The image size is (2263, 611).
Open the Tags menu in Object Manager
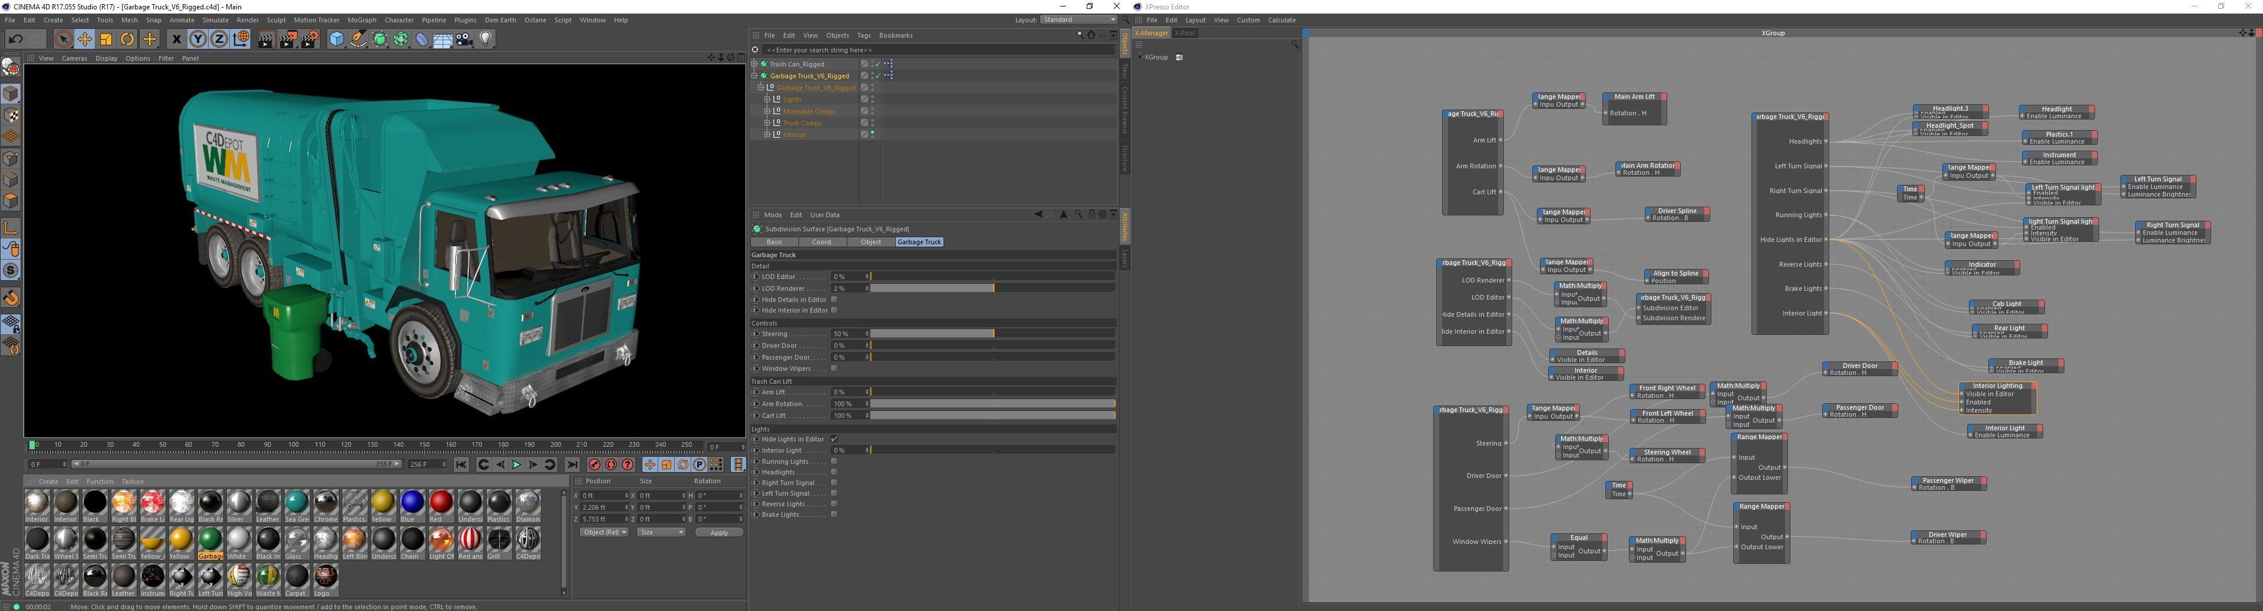click(x=863, y=36)
